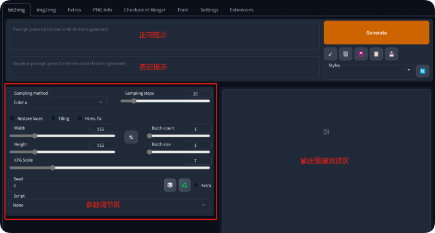The width and height of the screenshot is (435, 233).
Task: Click into the Negative prompt text box
Action: point(165,67)
